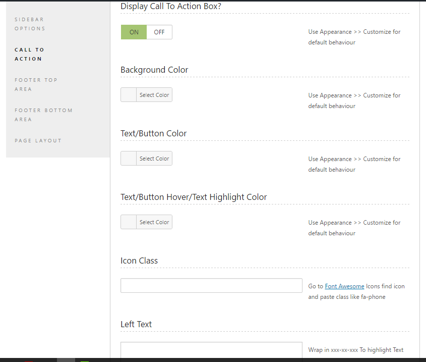Open Select Color picker for Text/Button Color
Screen dimensions: 426x362
154,159
